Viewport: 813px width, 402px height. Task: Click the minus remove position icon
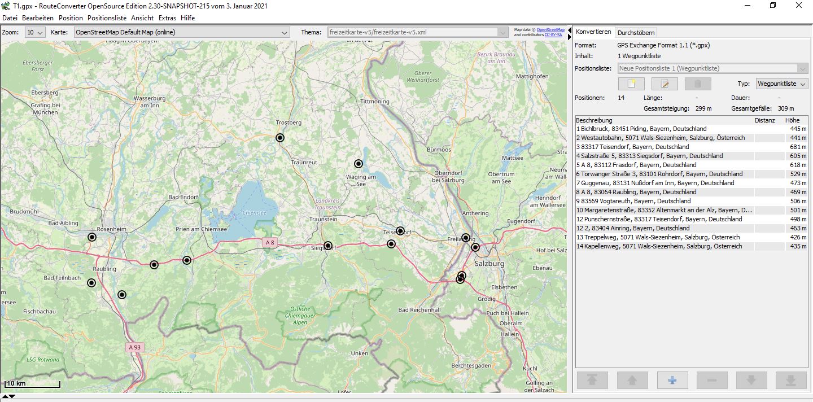pos(712,380)
